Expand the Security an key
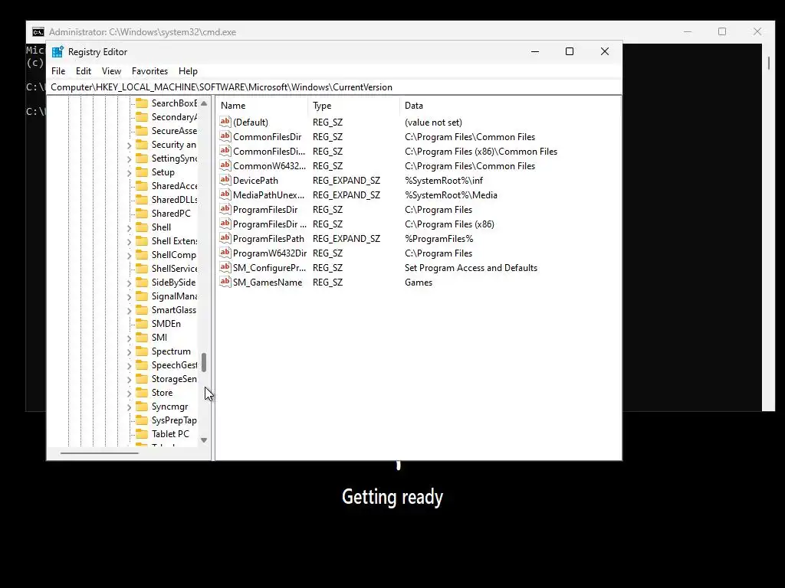785x588 pixels. tap(129, 145)
